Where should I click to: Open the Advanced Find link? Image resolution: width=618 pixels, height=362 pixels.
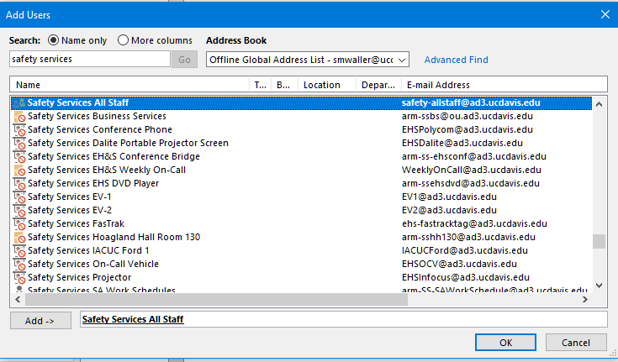[x=456, y=60]
